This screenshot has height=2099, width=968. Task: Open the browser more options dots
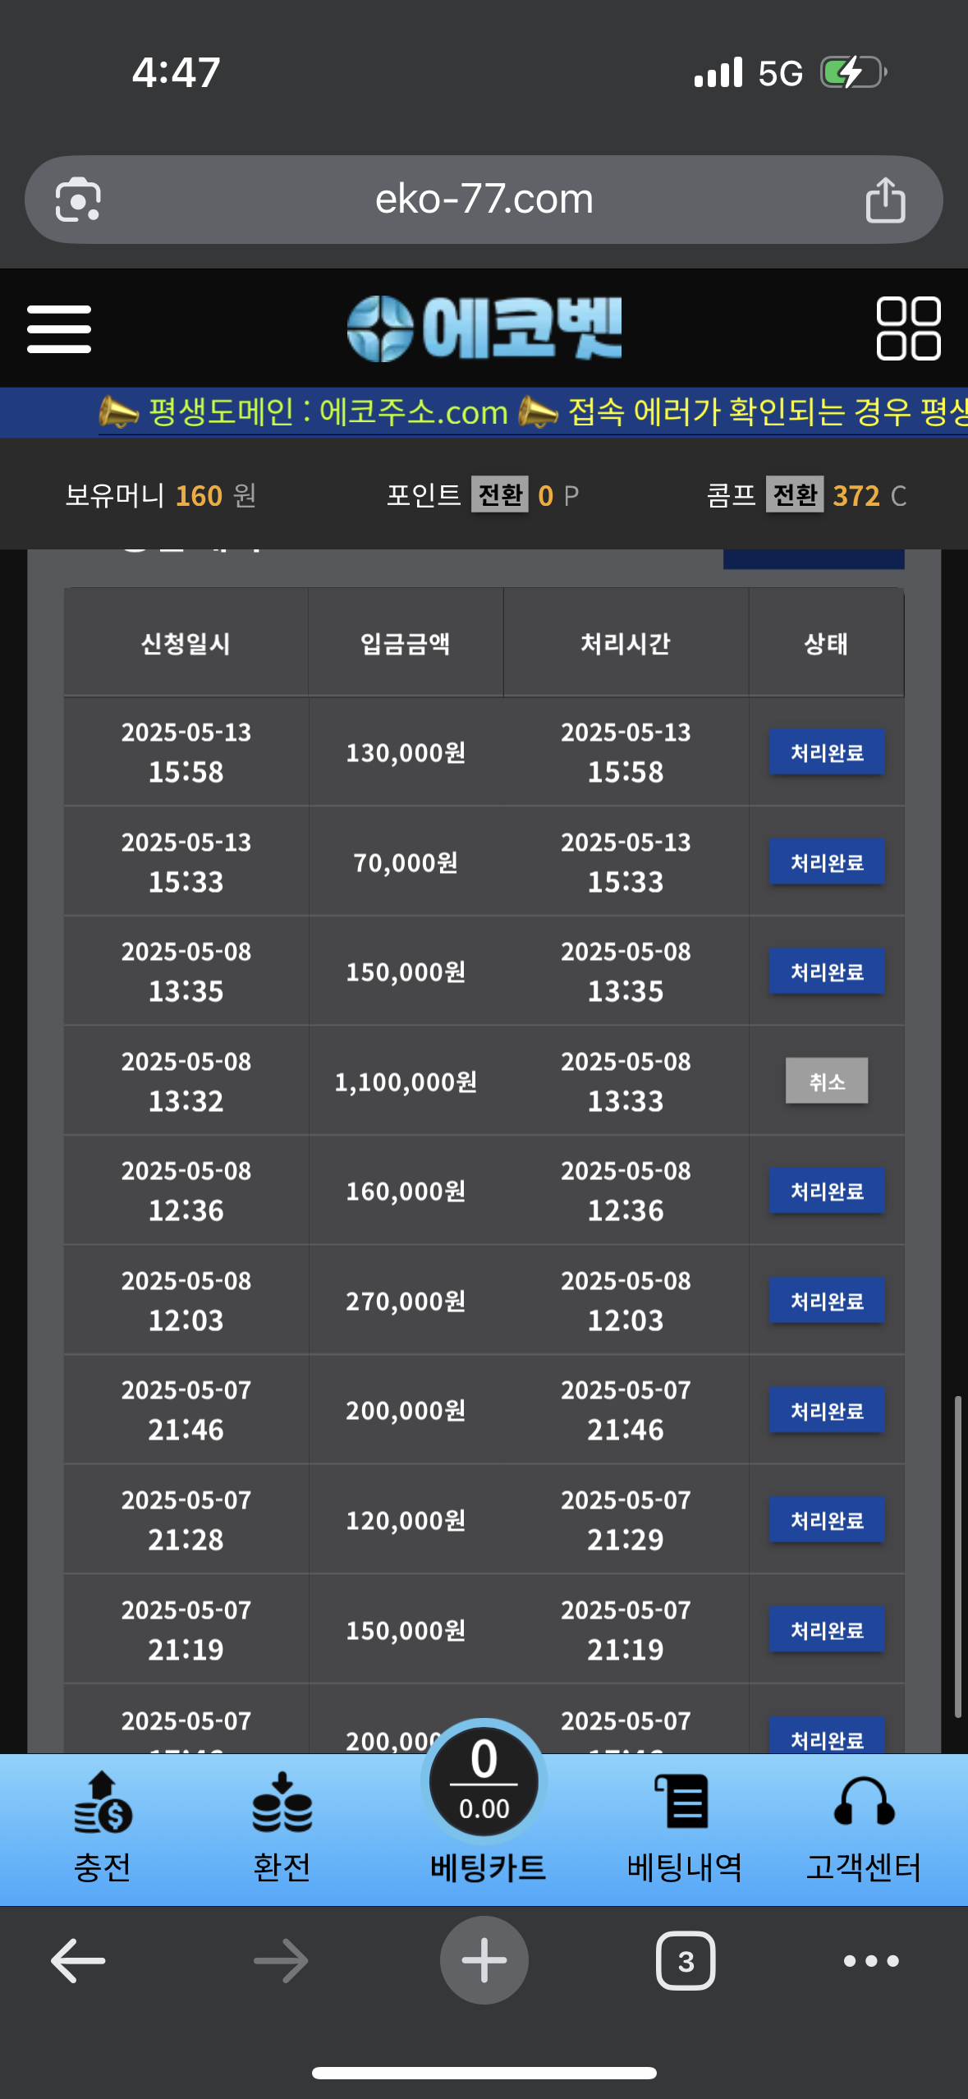[871, 1961]
